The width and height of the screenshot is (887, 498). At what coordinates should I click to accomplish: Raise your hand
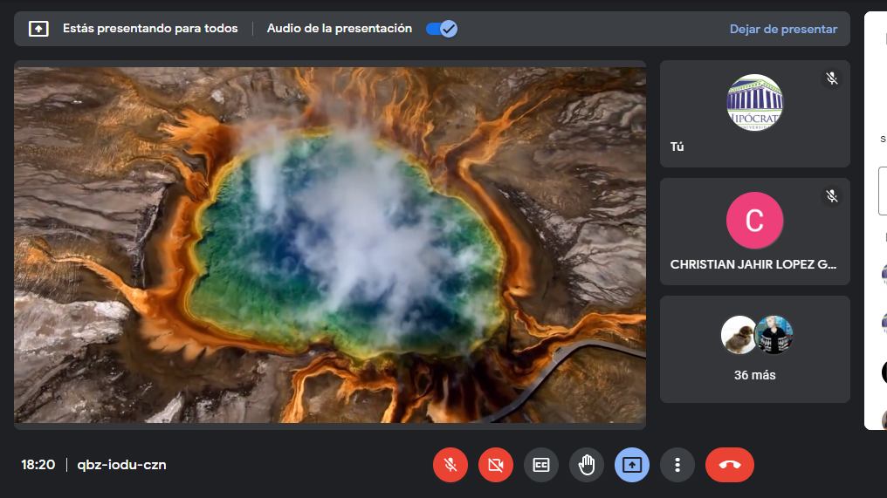click(587, 465)
